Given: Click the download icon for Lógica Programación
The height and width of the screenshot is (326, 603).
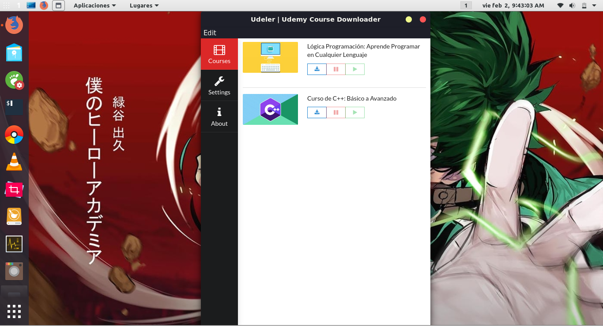Looking at the screenshot, I should [x=317, y=69].
